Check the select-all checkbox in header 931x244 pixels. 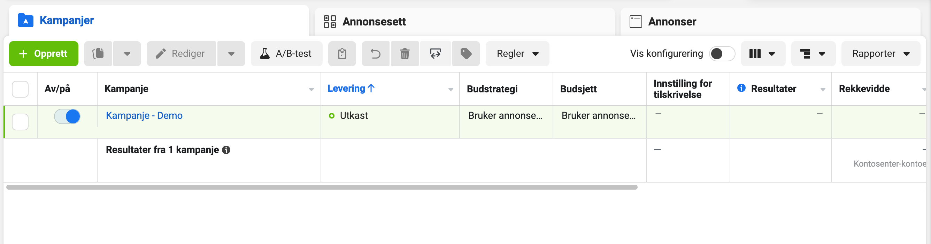[x=20, y=89]
